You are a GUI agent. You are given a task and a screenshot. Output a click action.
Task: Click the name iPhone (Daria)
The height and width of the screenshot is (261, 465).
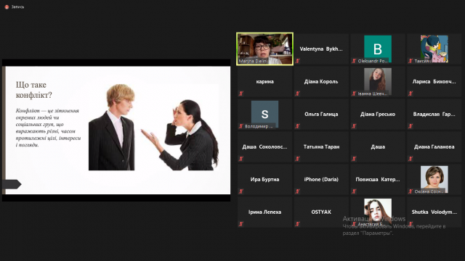pyautogui.click(x=321, y=179)
